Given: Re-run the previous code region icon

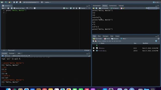Looking at the screenshot, I should pos(71,8).
